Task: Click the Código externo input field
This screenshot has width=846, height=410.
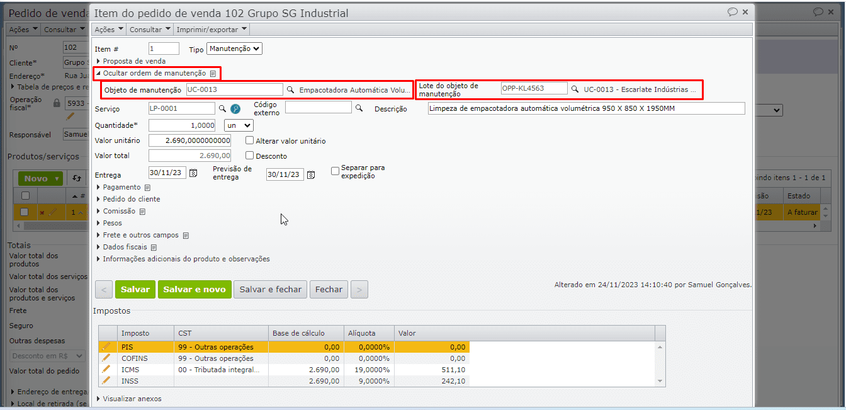Action: [319, 108]
